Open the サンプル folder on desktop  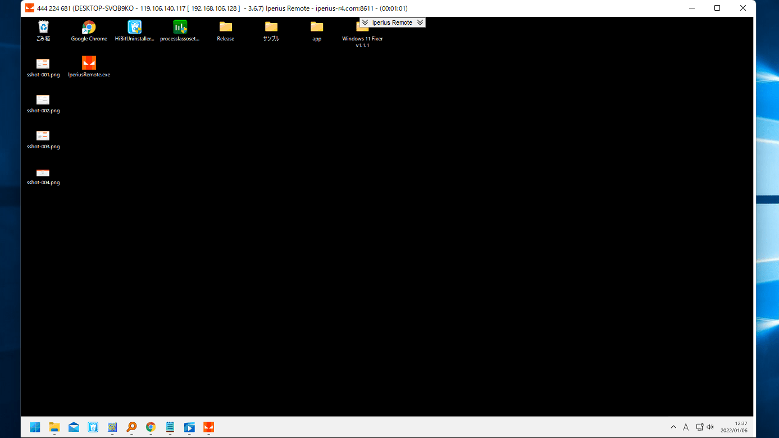(271, 31)
